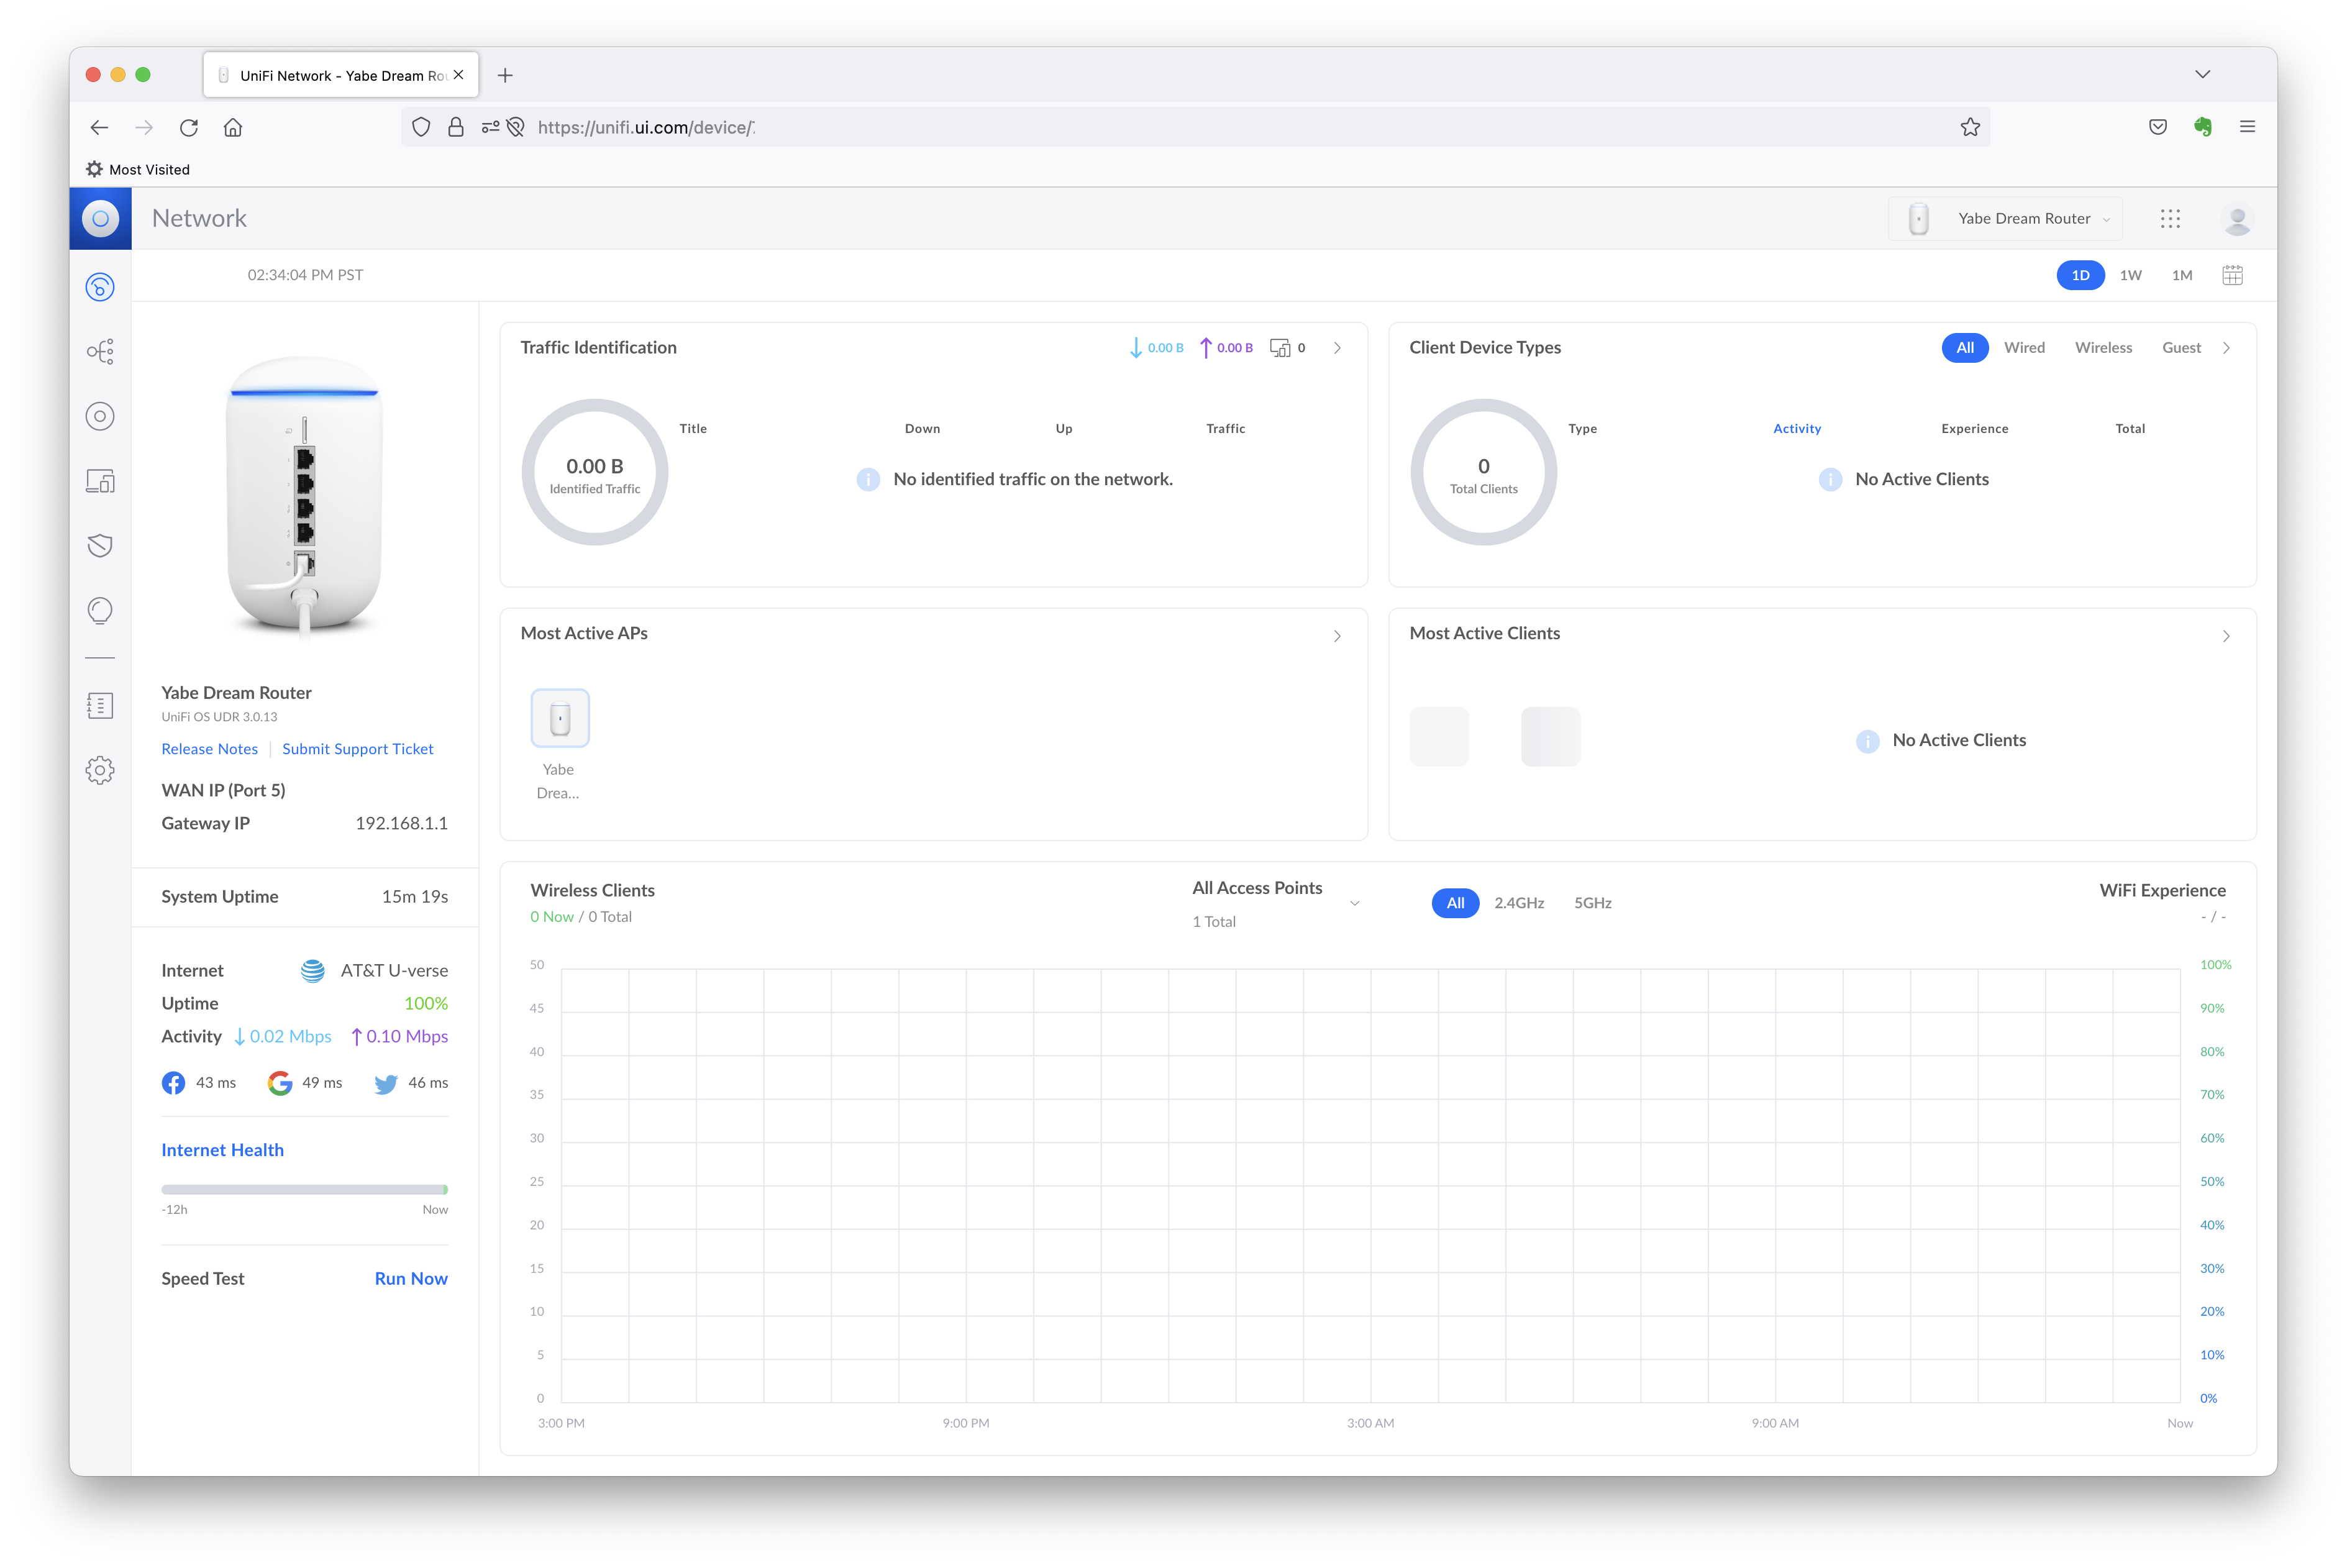Open the list all tabs chevron
Image resolution: width=2347 pixels, height=1568 pixels.
coord(2202,75)
